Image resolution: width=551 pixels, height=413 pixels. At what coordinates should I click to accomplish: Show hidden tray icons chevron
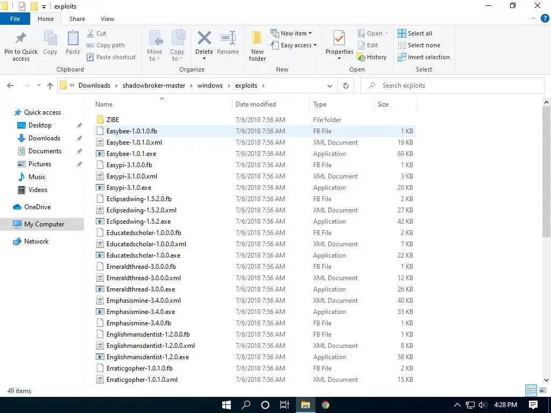point(457,405)
